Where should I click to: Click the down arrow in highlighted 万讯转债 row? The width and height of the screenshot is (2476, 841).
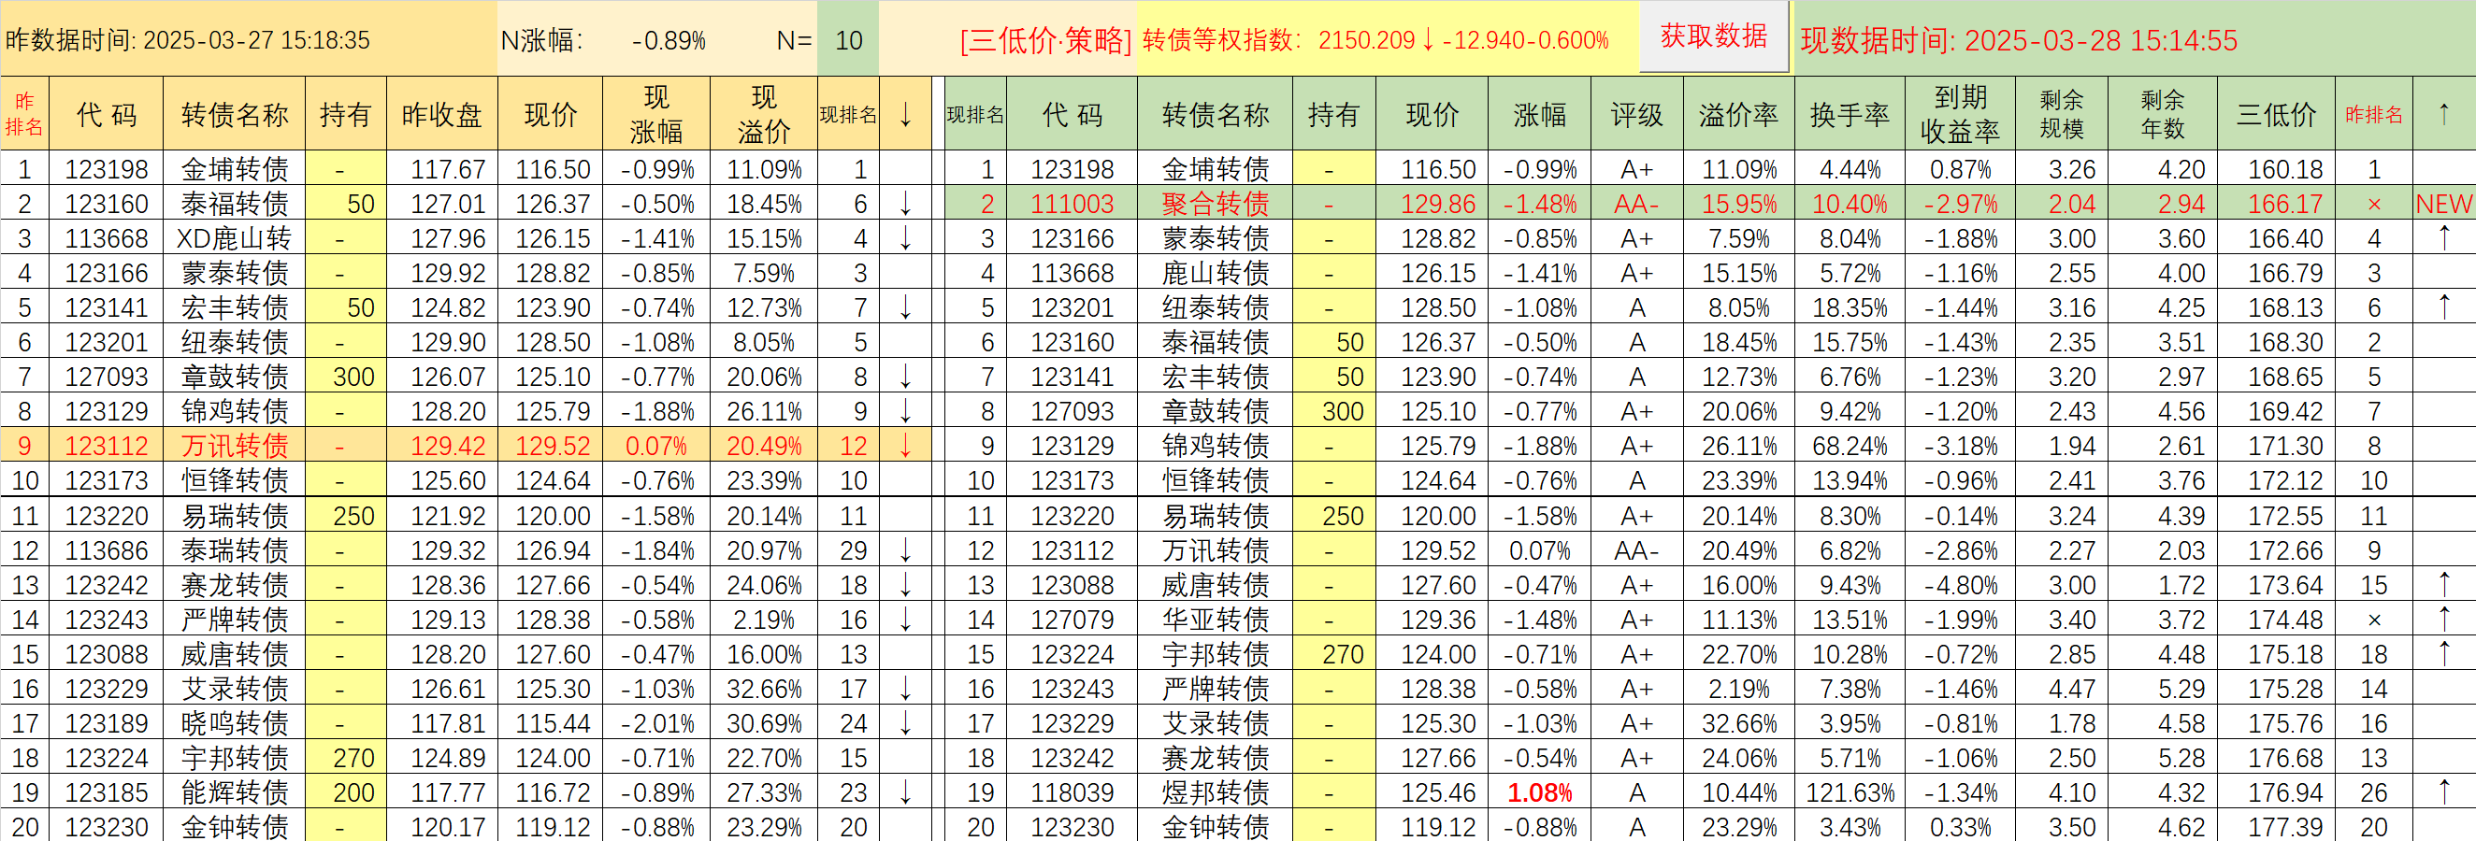tap(904, 446)
